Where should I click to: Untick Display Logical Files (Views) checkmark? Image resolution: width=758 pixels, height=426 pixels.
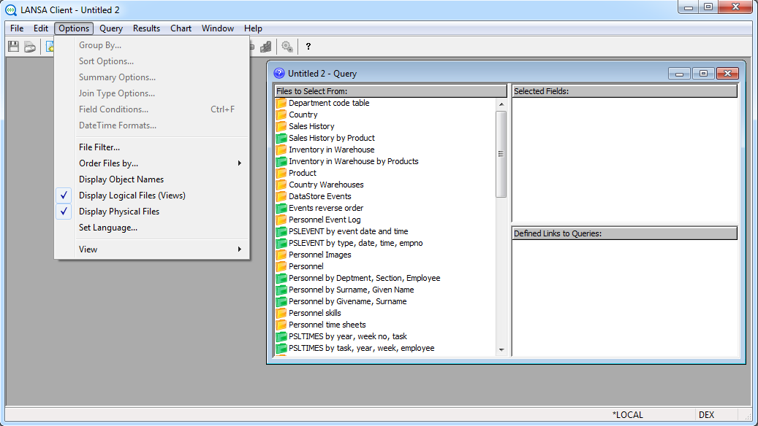click(64, 195)
